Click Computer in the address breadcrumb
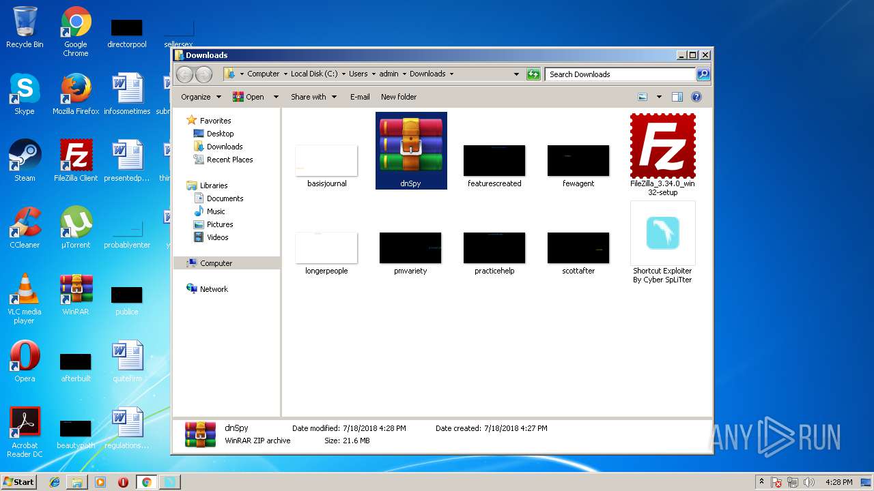Image resolution: width=874 pixels, height=491 pixels. [x=263, y=74]
